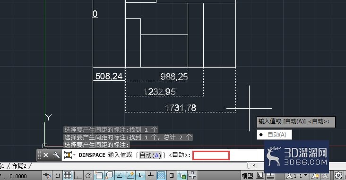Screen dimensions: 346x180
Task: Toggle Snap Mode status bar icon
Action: click(57, 175)
